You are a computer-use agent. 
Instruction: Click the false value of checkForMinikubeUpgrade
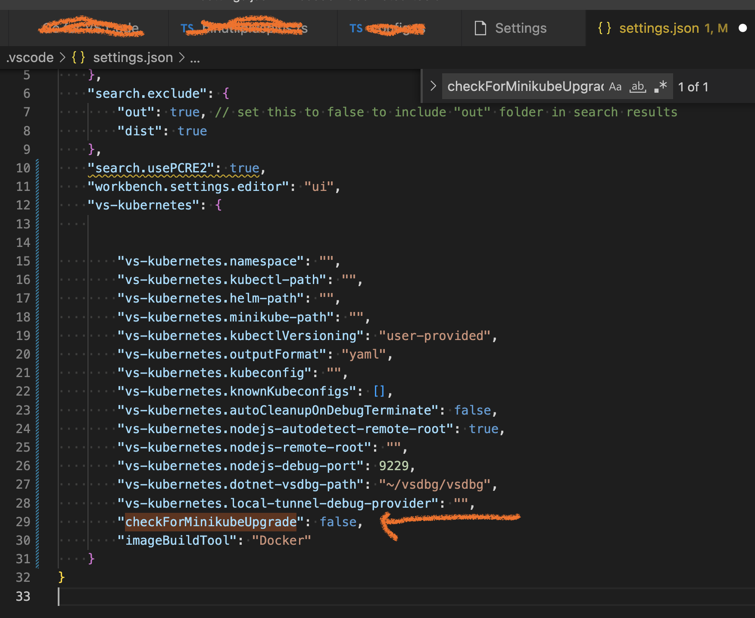338,522
